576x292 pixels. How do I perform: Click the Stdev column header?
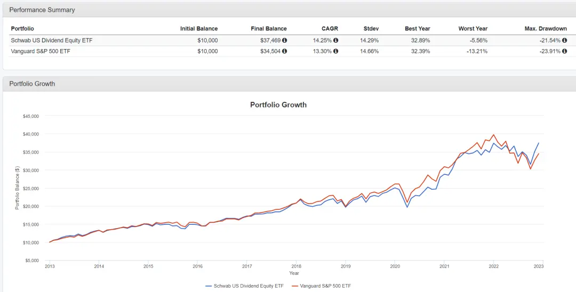[x=371, y=29]
